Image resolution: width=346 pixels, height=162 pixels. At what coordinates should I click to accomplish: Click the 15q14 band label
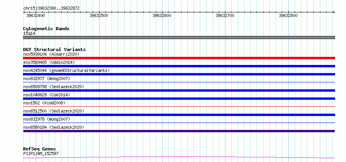(29, 34)
